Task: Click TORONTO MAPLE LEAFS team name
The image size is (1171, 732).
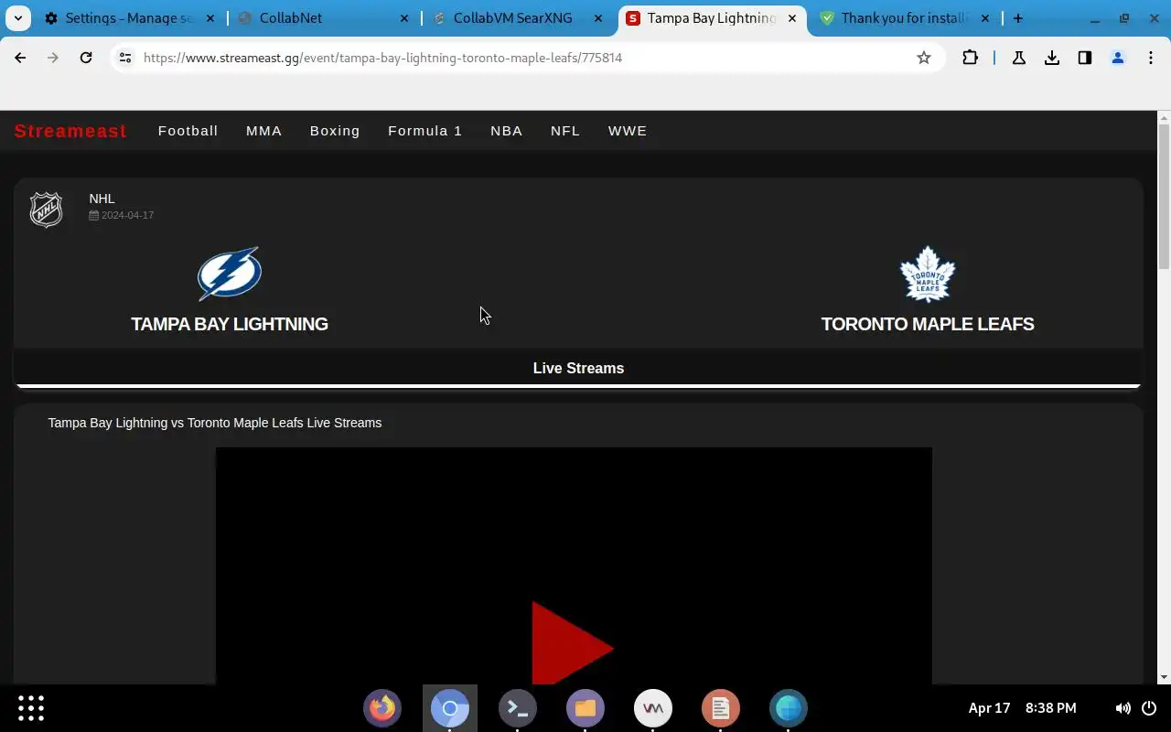Action: (x=928, y=324)
